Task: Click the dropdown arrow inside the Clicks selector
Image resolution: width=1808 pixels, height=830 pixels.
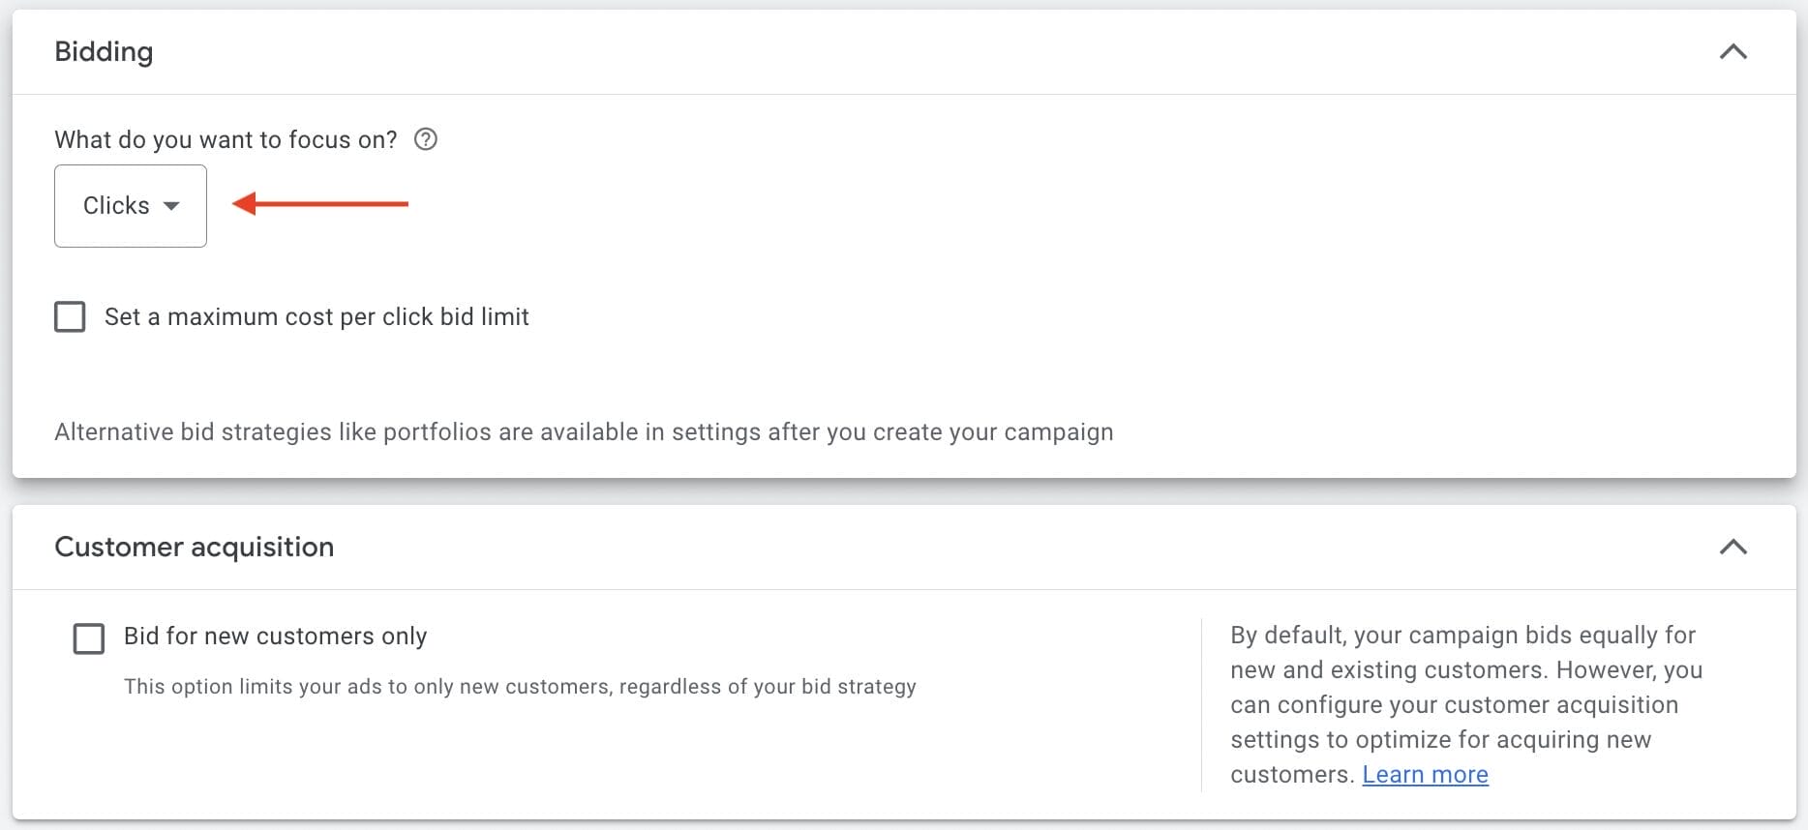Action: pyautogui.click(x=172, y=206)
